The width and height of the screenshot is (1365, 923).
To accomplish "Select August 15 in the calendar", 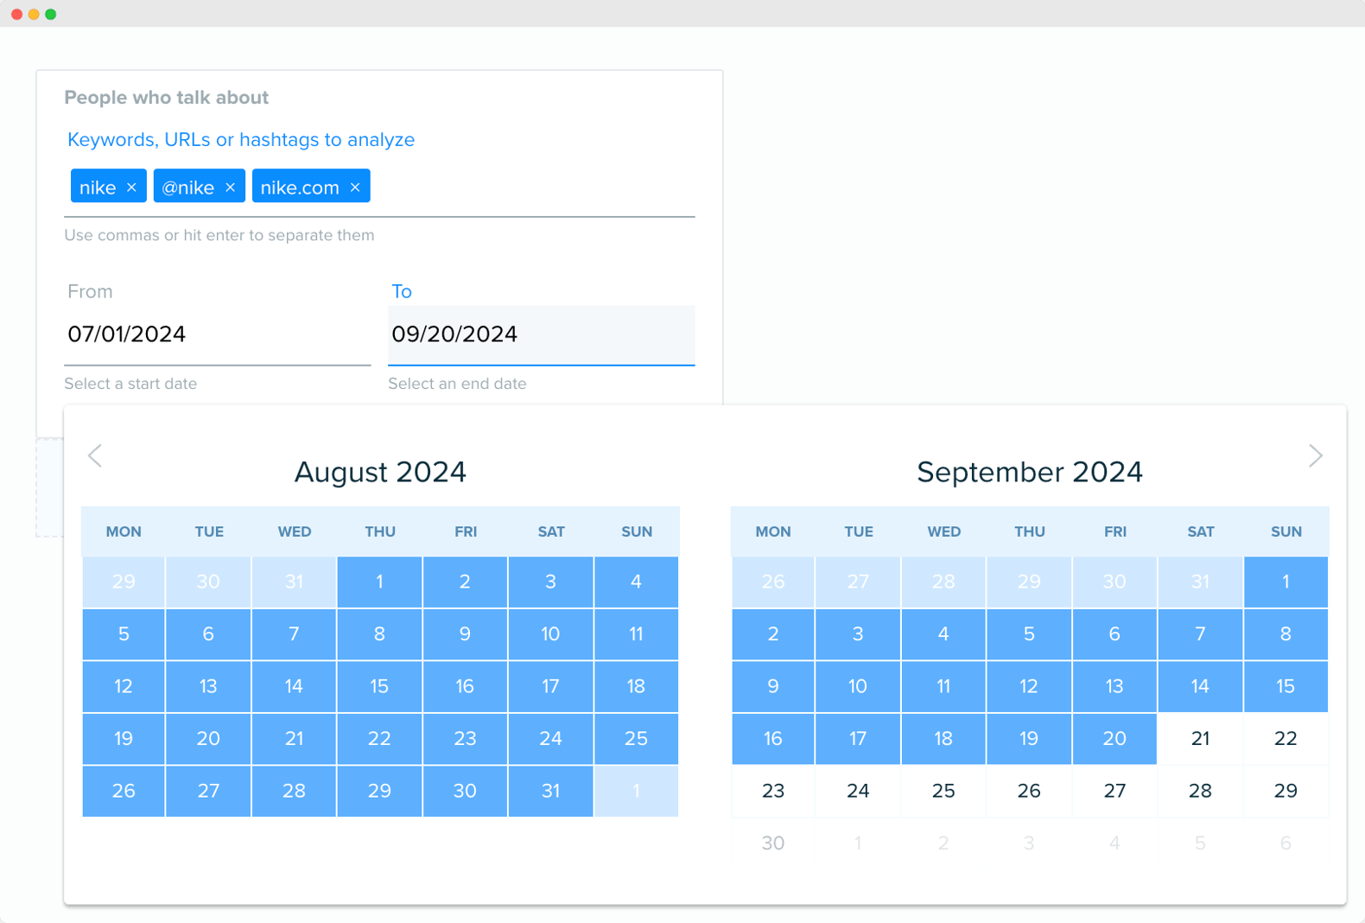I will pos(378,686).
